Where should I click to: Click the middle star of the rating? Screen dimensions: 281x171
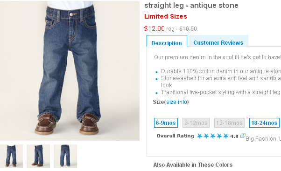coord(212,136)
